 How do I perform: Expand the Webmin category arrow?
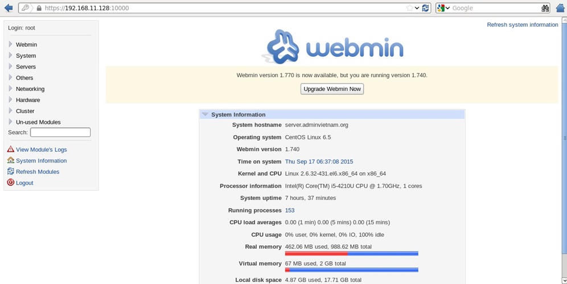tap(10, 44)
